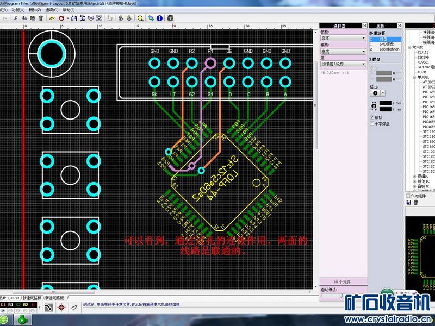
Task: Switch to the DIP40 board tab
Action: pyautogui.click(x=14, y=298)
